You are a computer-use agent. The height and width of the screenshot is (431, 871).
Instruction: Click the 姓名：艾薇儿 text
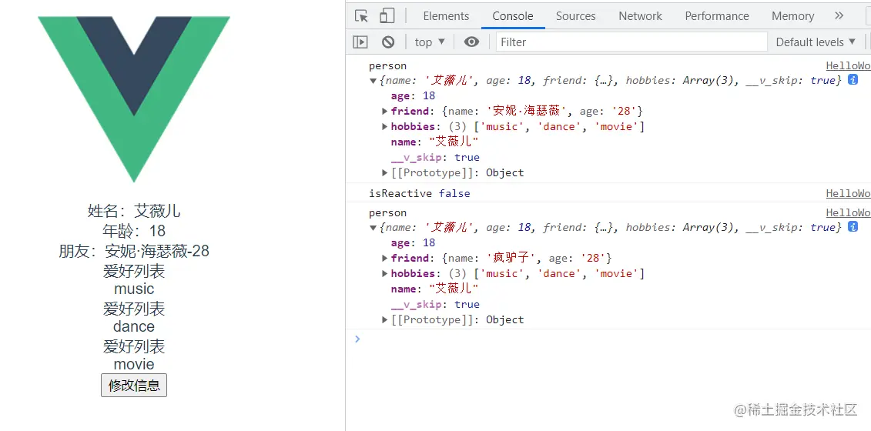pos(134,211)
